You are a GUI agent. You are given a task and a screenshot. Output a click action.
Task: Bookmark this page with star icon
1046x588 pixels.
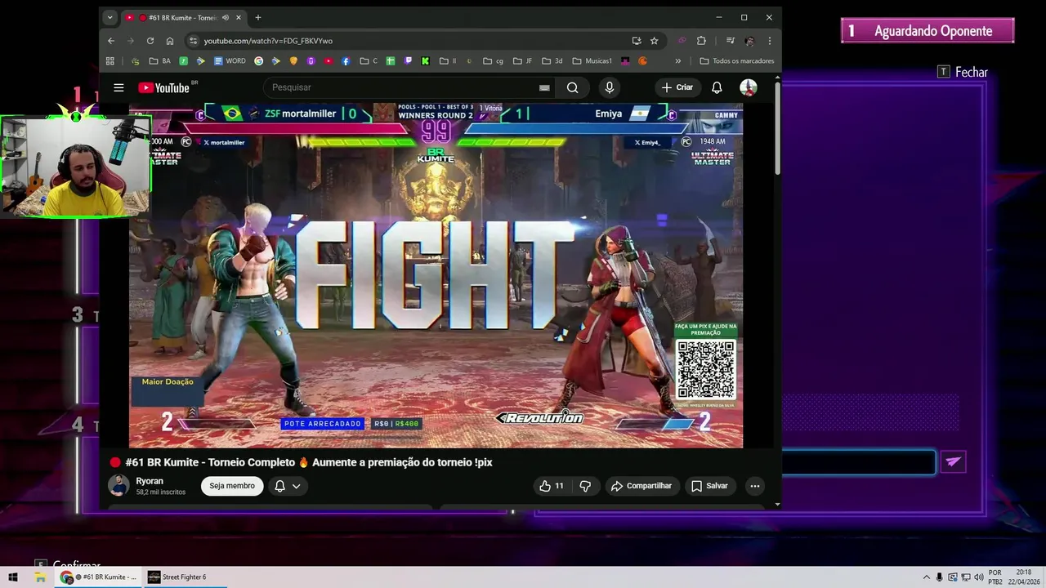(654, 41)
